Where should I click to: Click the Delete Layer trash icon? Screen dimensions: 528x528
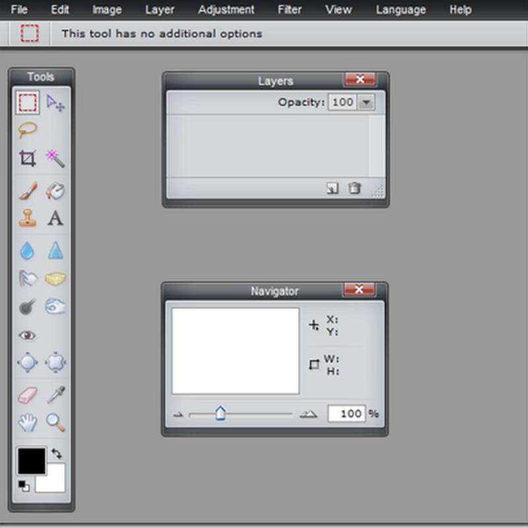354,188
